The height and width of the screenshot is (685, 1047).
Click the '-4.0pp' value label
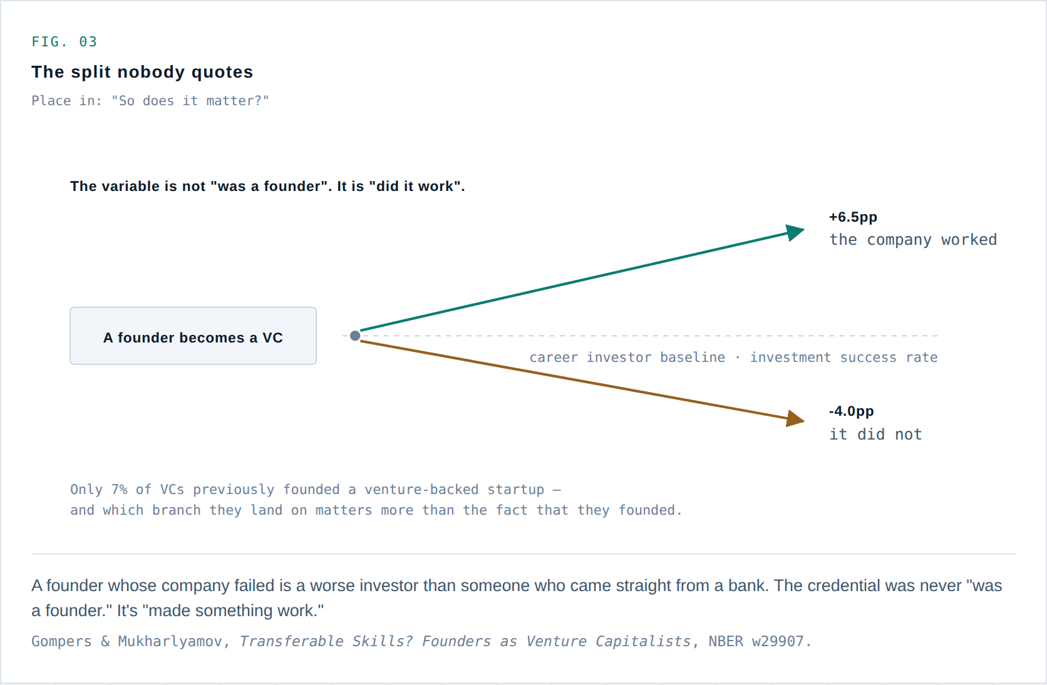pyautogui.click(x=851, y=411)
